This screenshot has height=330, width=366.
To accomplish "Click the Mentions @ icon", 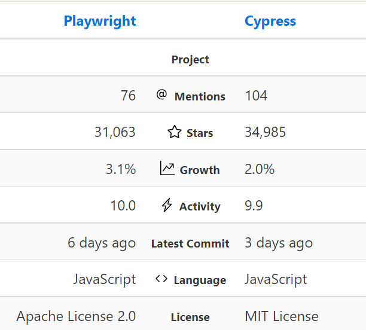I will (161, 94).
